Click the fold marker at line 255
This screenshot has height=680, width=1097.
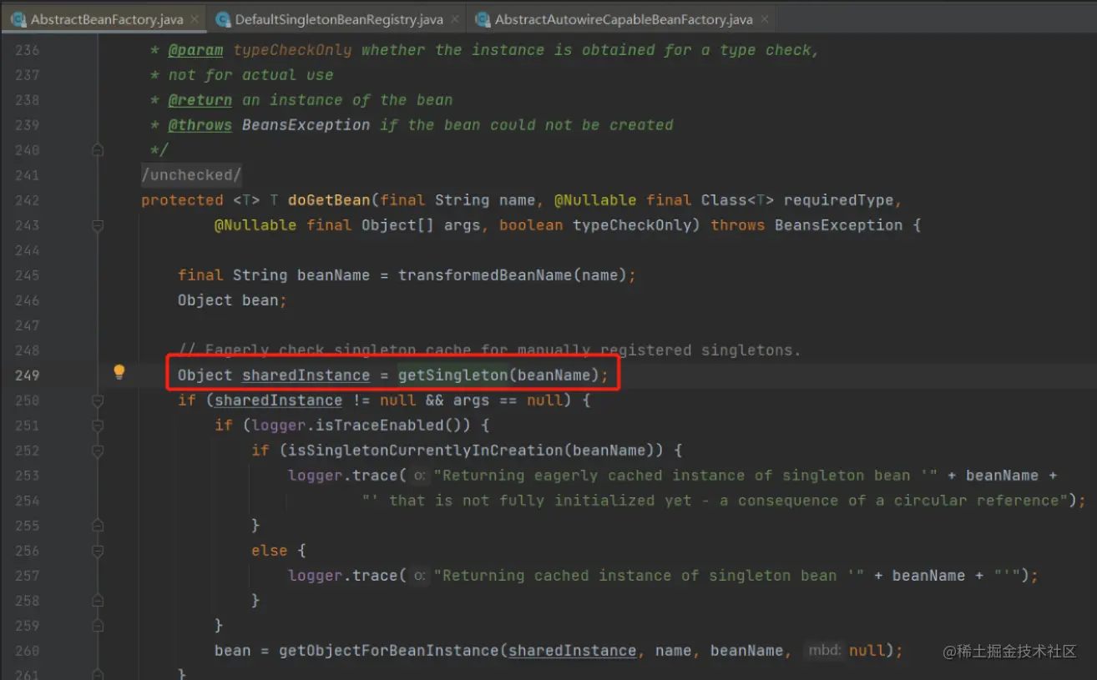pos(98,526)
